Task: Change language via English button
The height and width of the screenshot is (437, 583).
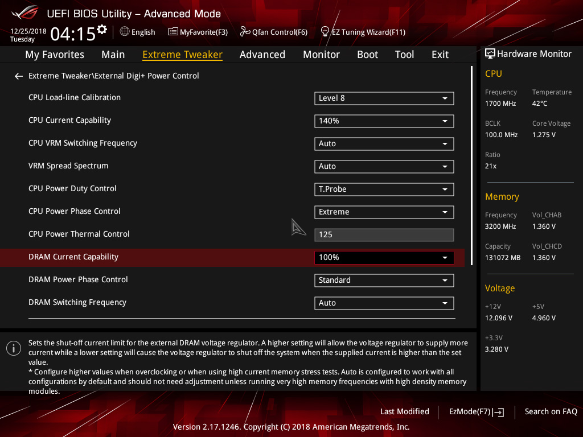Action: pos(143,32)
